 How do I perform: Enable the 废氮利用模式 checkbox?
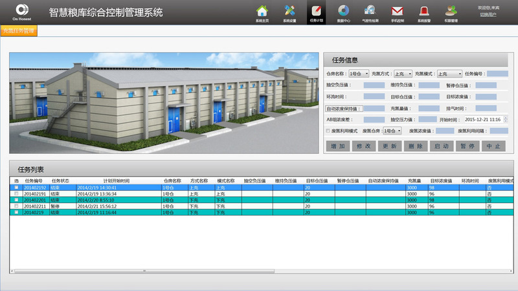point(328,131)
